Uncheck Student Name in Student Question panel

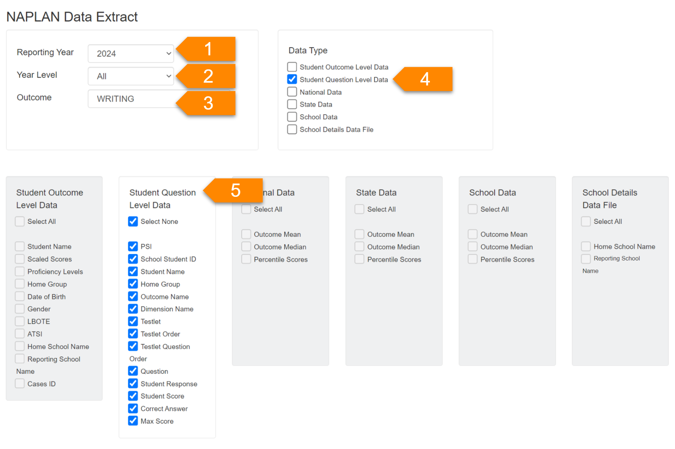click(x=133, y=272)
